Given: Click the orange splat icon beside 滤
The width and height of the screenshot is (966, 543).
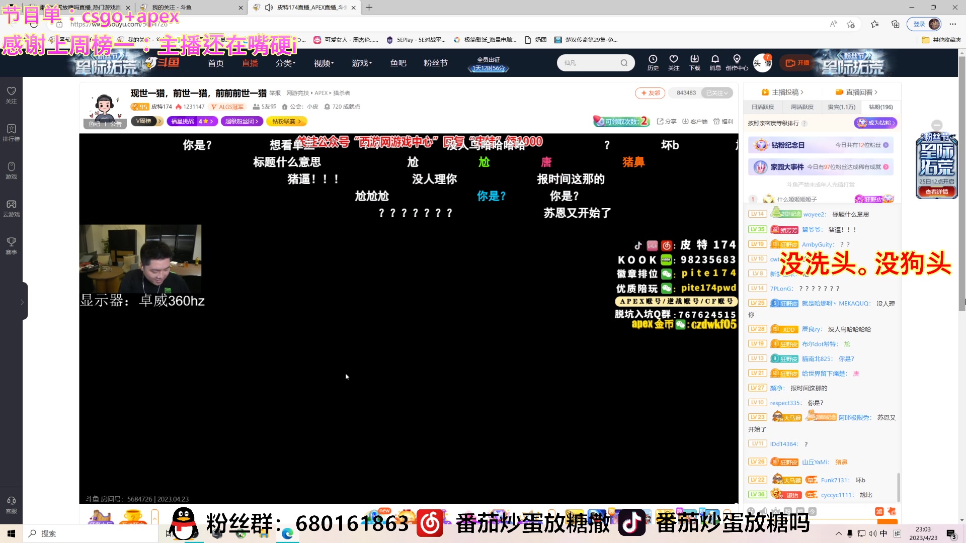Looking at the screenshot, I should [x=892, y=511].
